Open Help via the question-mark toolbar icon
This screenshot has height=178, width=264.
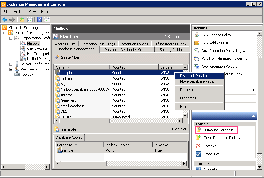(39, 20)
